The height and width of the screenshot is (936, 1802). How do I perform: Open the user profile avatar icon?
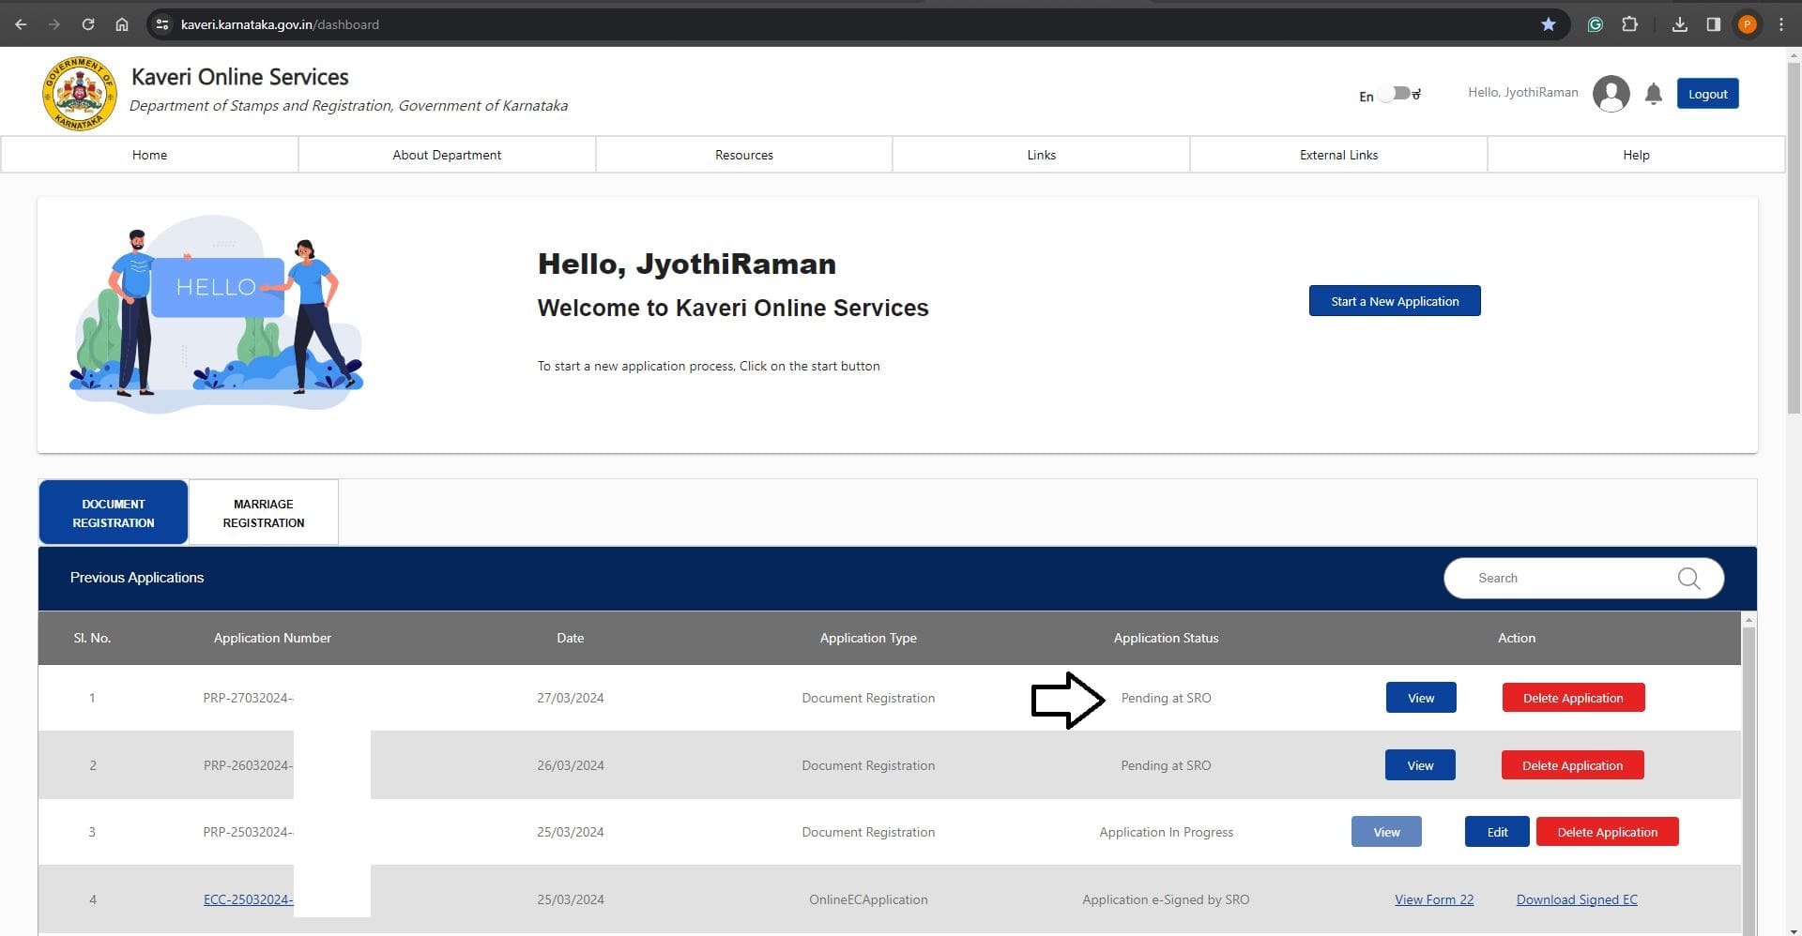(x=1611, y=94)
